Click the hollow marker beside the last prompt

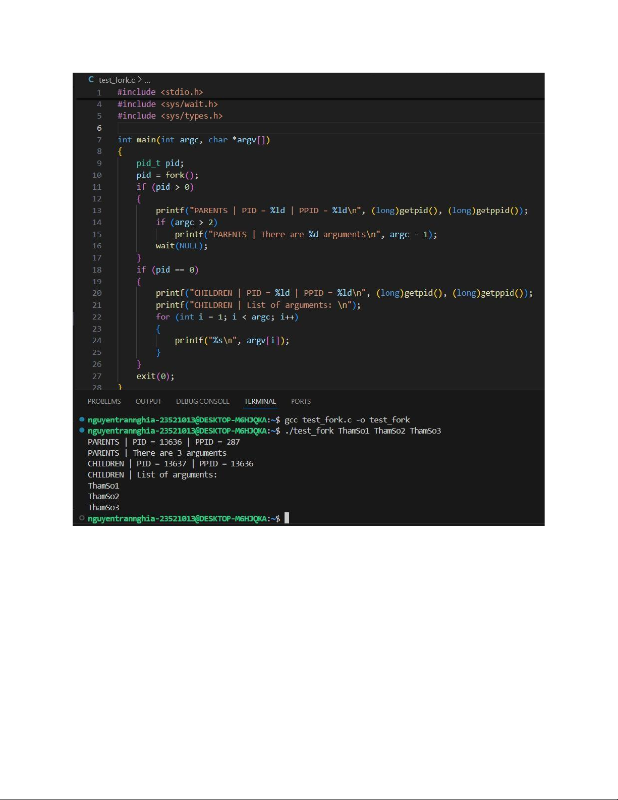[x=82, y=518]
